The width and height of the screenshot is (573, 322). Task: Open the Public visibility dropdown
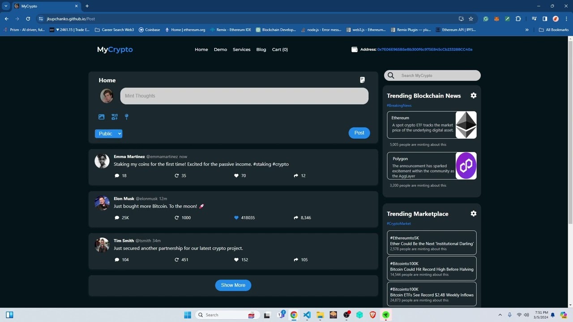point(108,134)
